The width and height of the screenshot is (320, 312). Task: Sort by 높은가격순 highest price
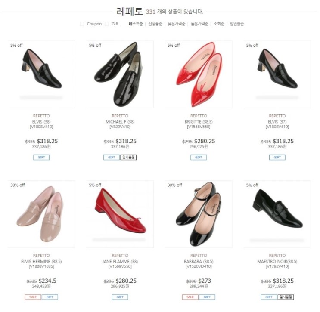(199, 24)
